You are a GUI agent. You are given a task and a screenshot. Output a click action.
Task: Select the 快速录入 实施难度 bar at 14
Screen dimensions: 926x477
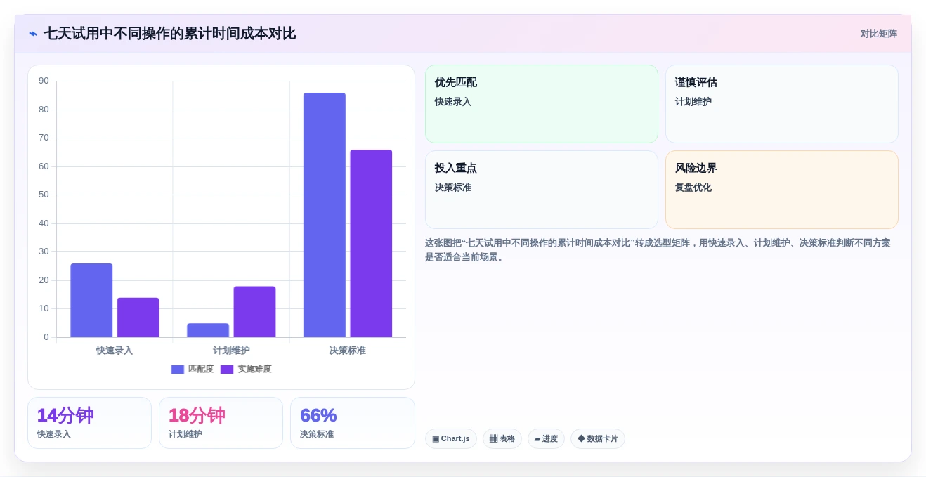(138, 318)
